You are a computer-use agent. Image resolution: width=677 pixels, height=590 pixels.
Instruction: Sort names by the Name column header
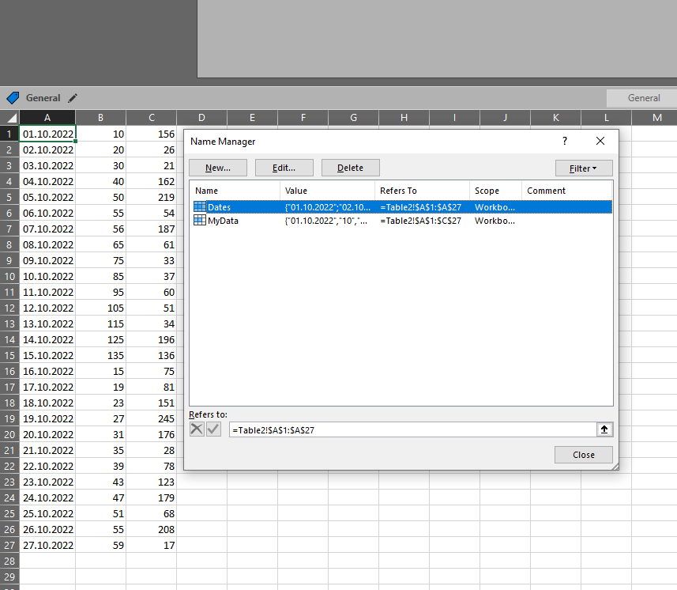[234, 191]
